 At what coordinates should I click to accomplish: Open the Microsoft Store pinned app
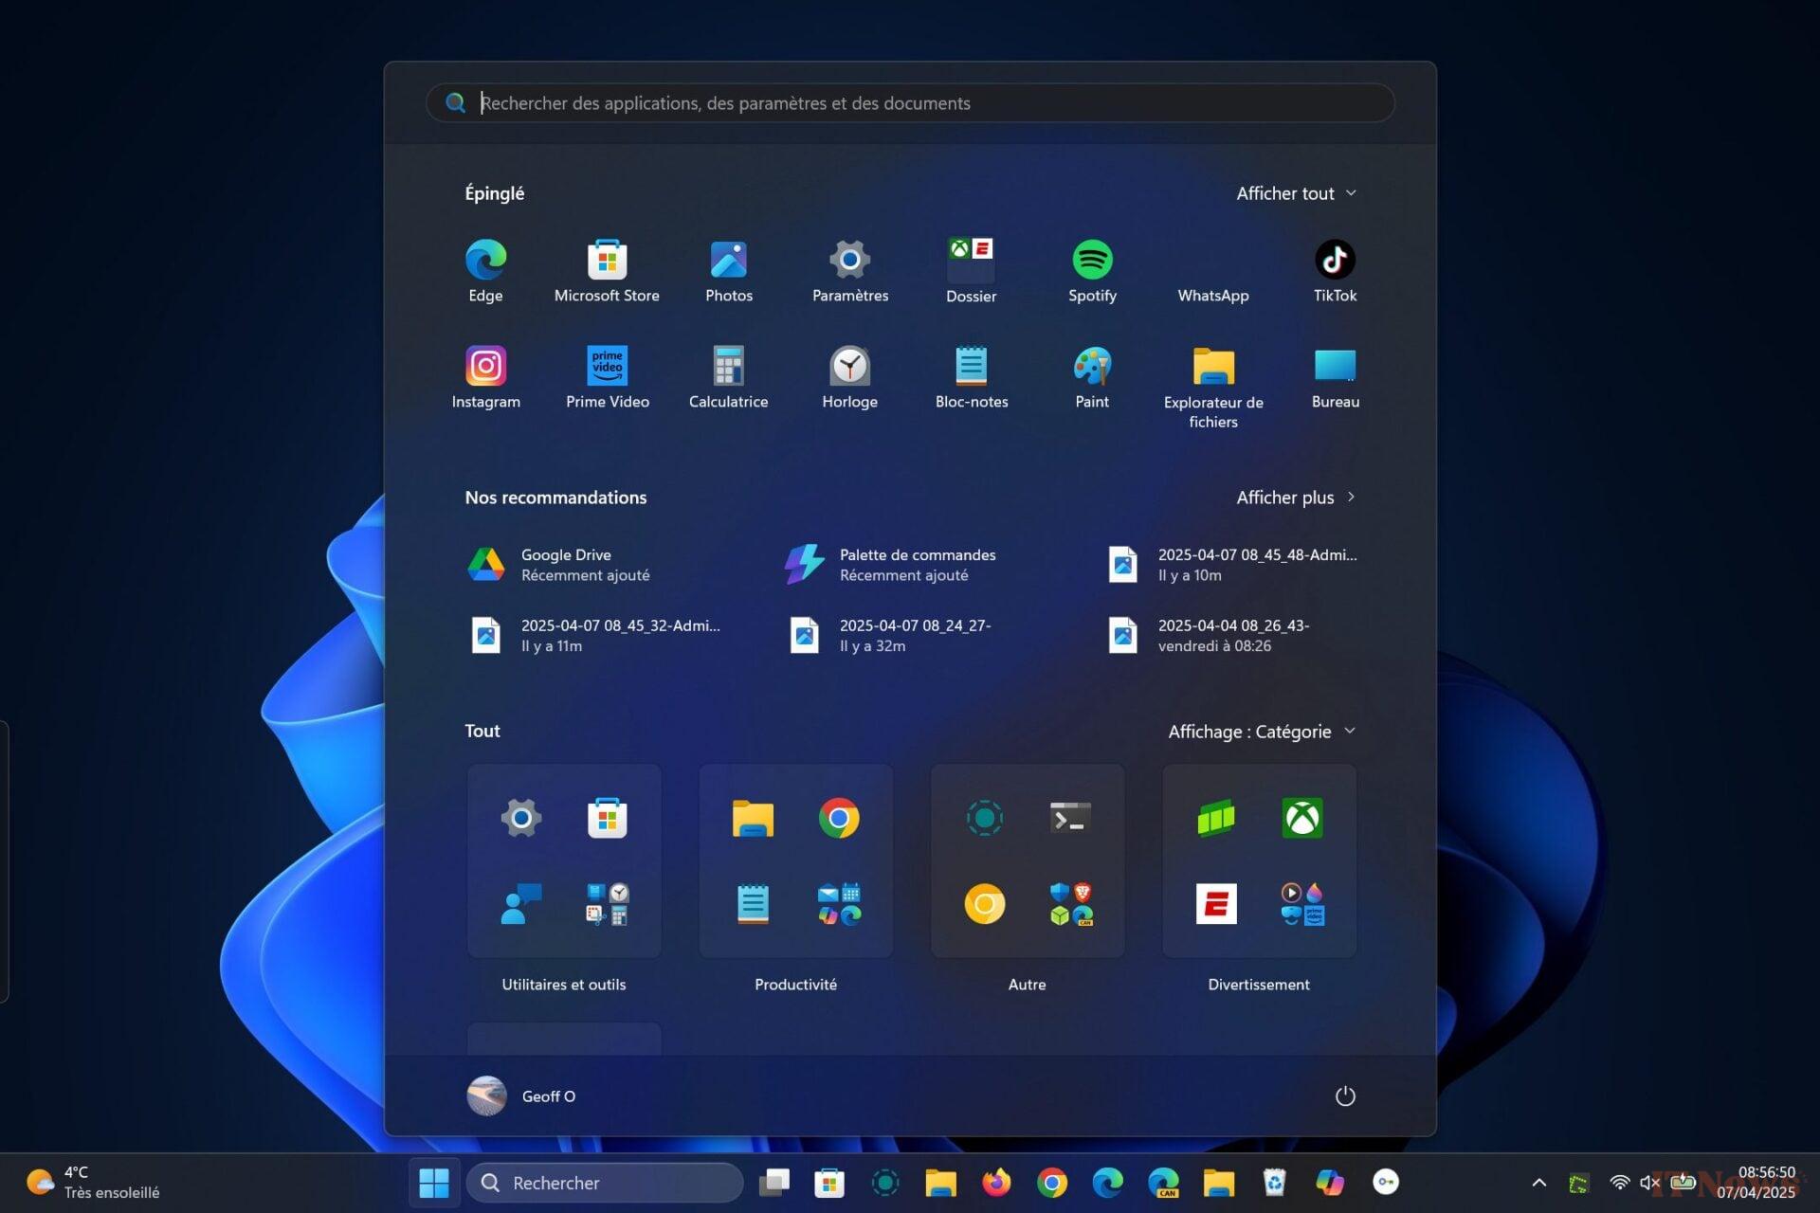pos(607,261)
